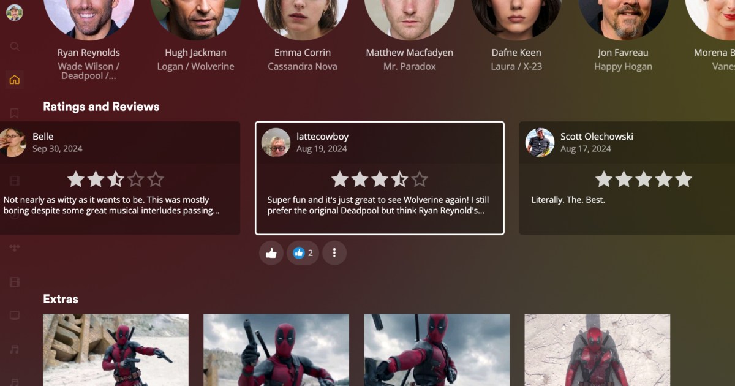
Task: Play the first Extras video thumbnail
Action: pyautogui.click(x=116, y=350)
